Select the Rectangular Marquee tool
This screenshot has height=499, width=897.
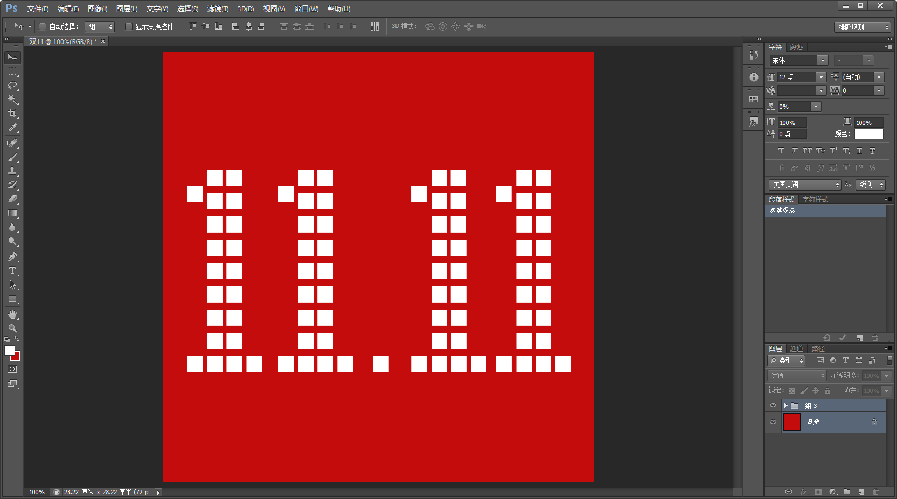(12, 72)
